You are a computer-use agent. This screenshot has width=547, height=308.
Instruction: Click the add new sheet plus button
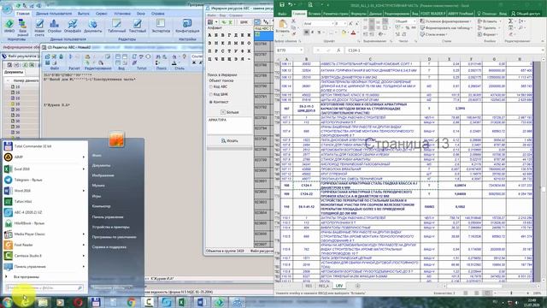point(357,286)
